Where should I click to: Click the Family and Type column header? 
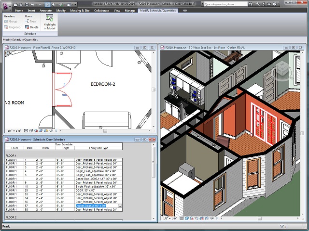(x=98, y=148)
